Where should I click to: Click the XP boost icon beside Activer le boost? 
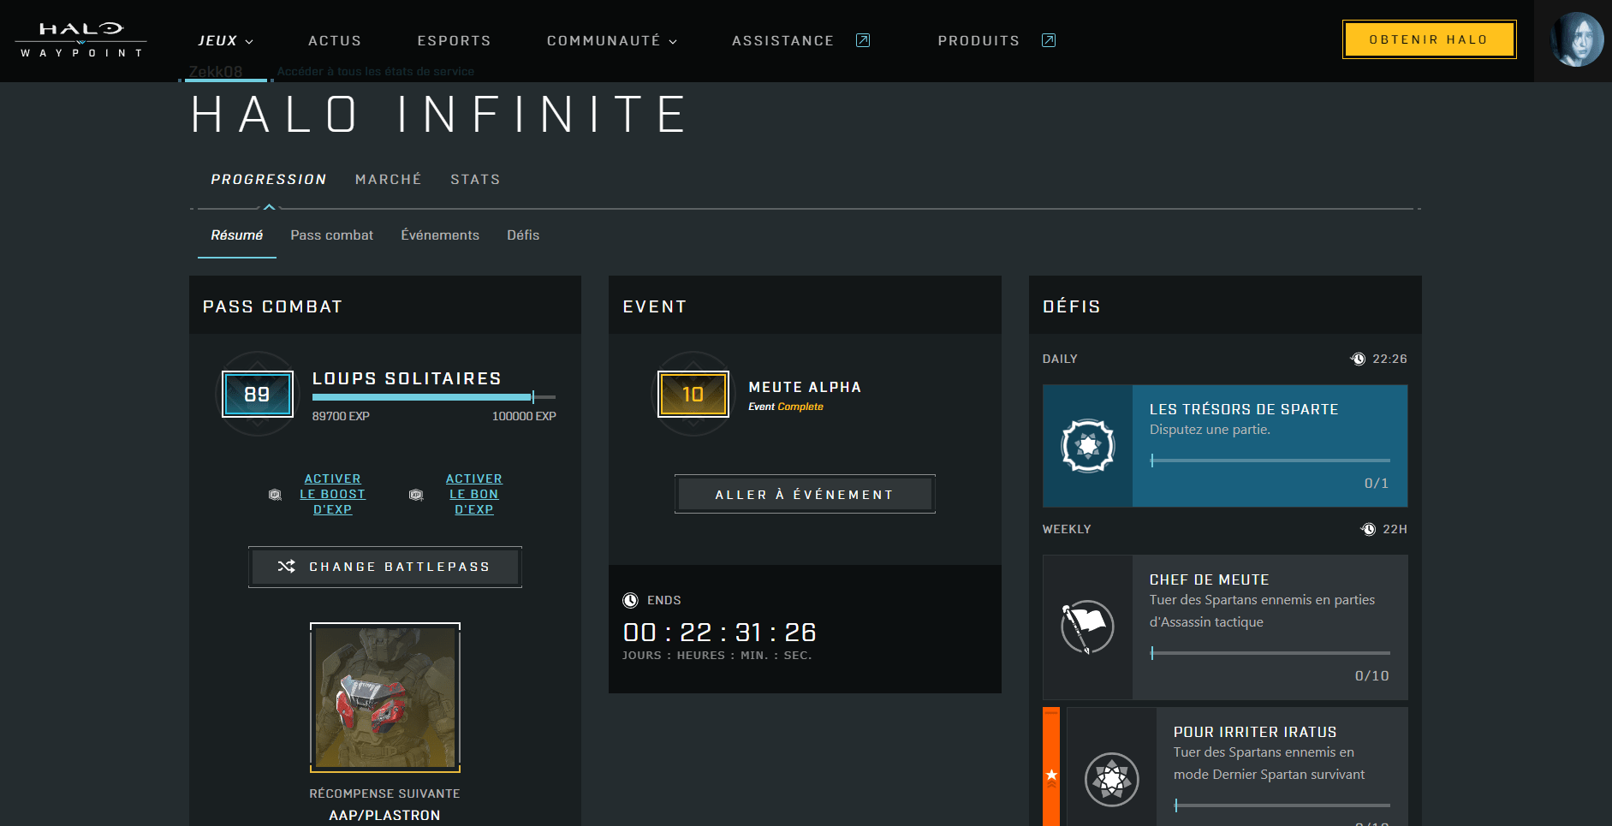point(275,495)
